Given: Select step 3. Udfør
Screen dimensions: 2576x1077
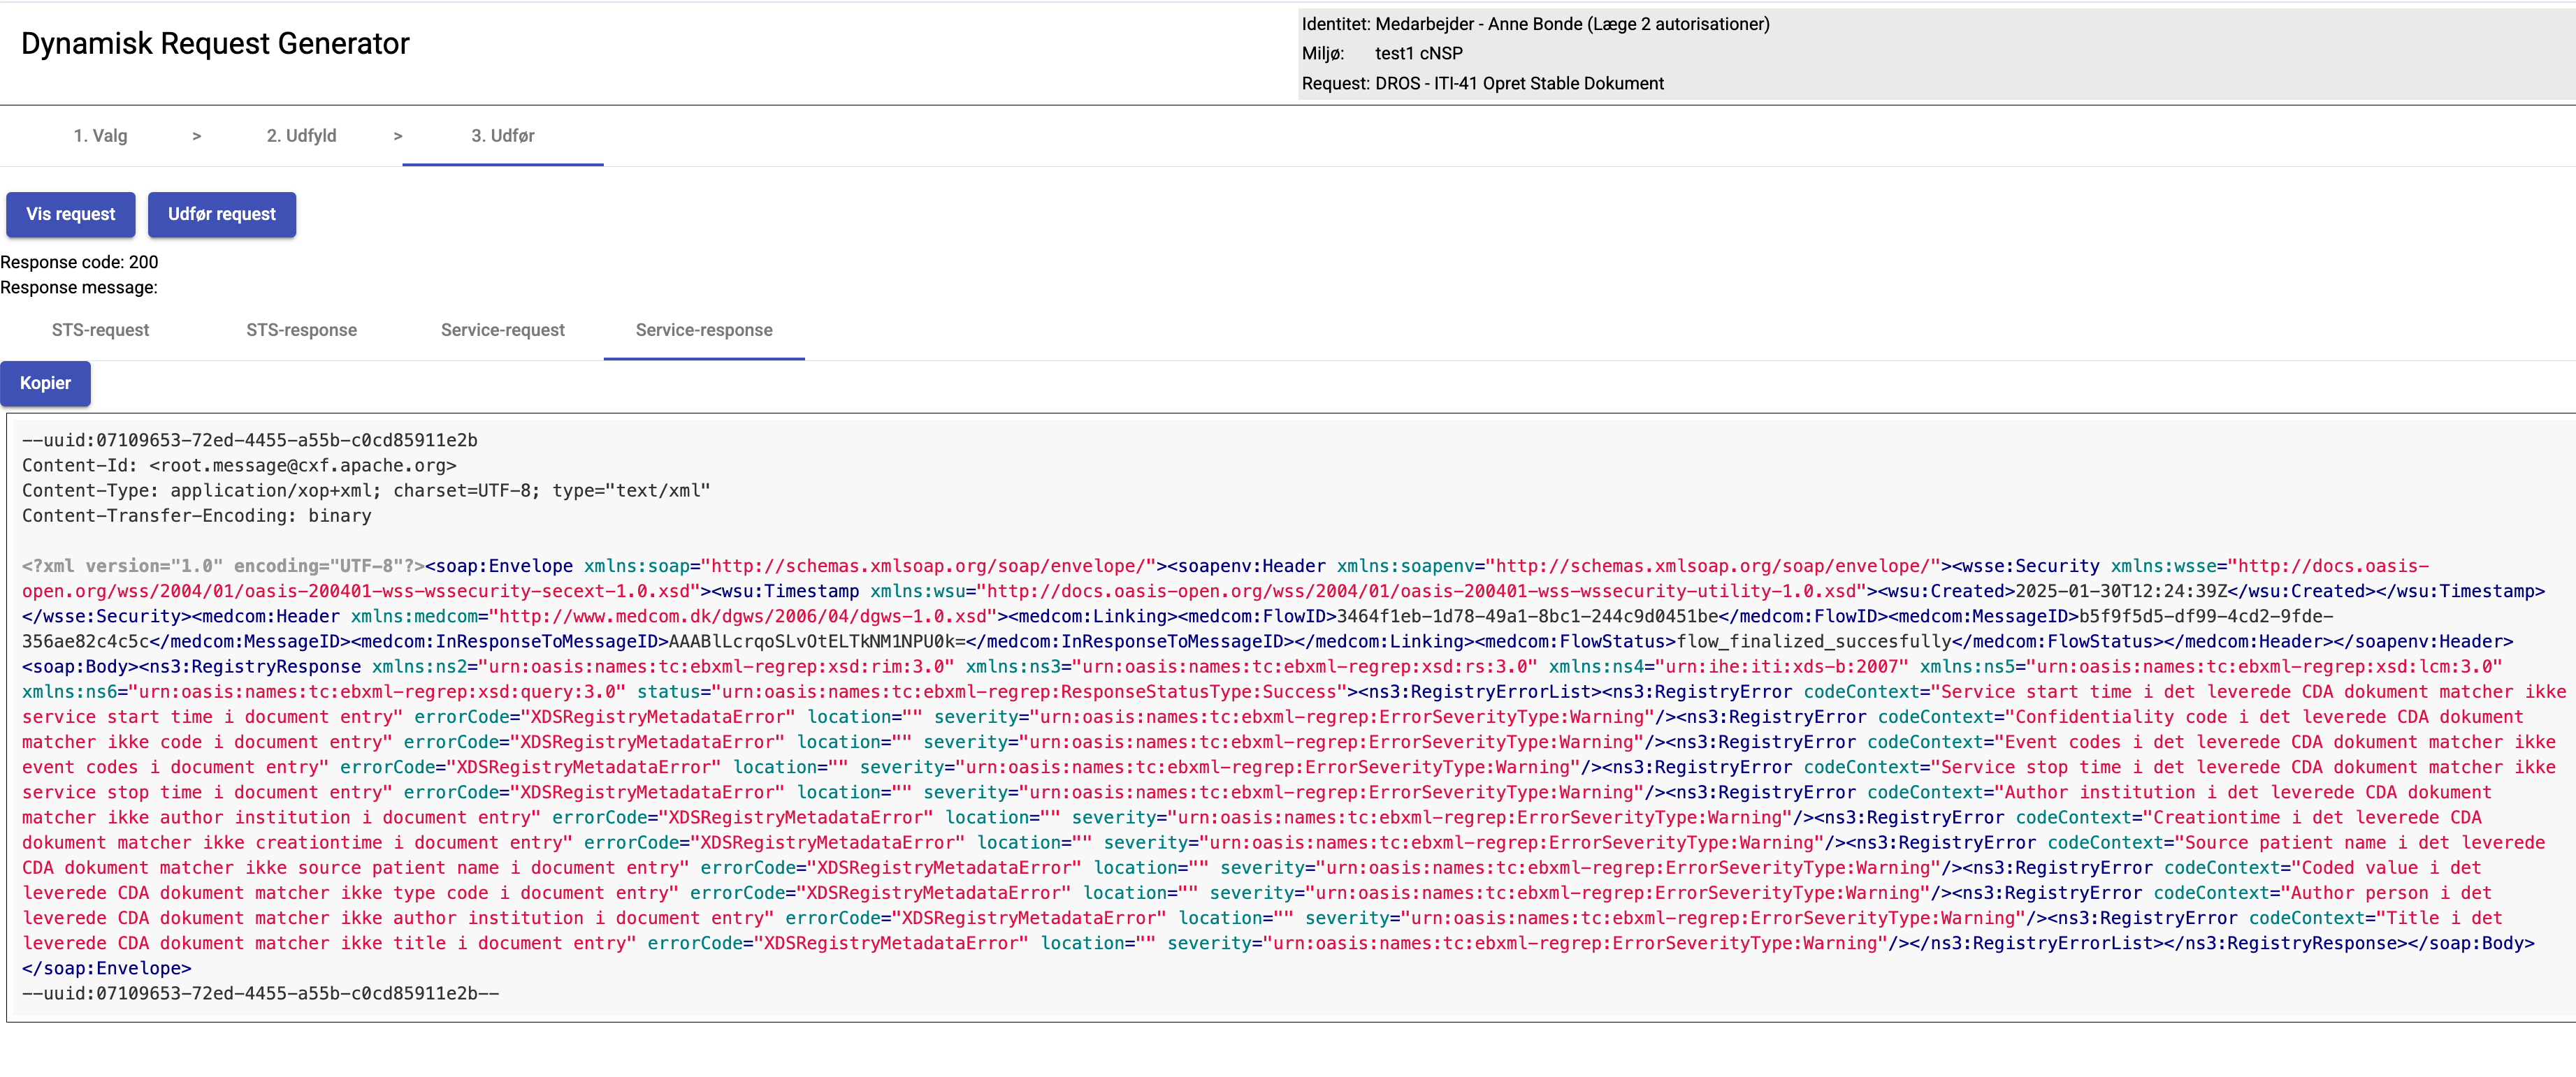Looking at the screenshot, I should (502, 136).
